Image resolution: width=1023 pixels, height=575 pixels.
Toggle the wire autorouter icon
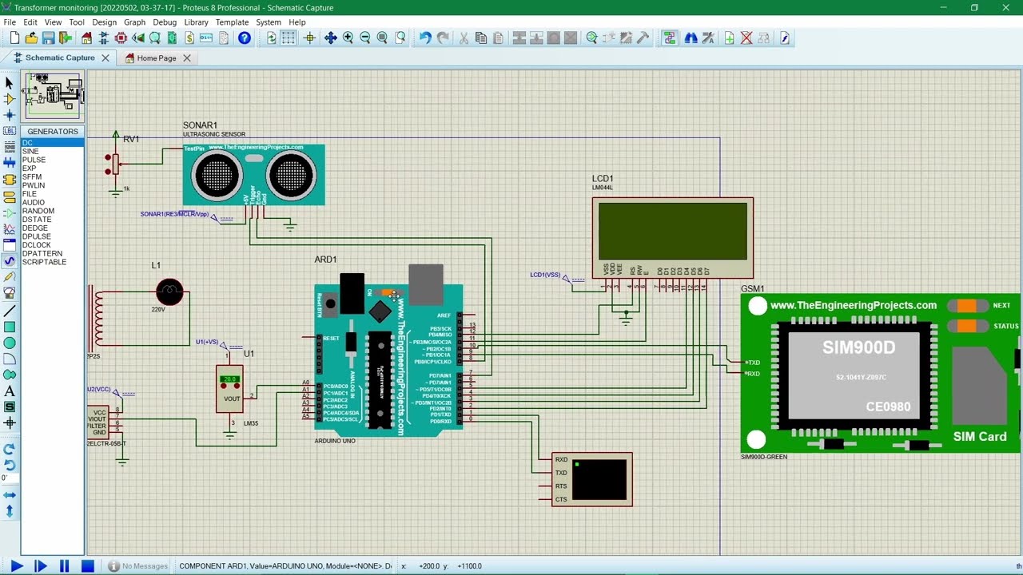click(670, 38)
